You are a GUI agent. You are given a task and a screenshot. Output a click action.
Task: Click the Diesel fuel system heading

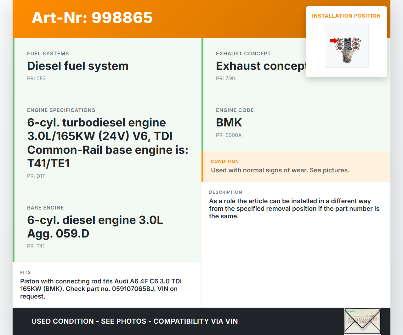point(78,66)
